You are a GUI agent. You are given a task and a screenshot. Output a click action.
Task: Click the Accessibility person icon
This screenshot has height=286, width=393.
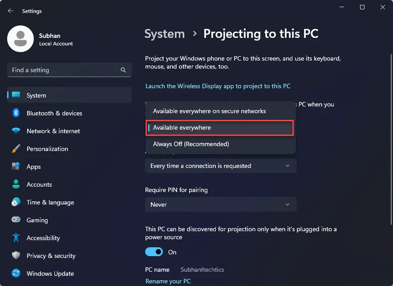16,238
